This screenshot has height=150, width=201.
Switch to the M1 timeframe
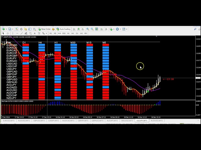[51, 33]
